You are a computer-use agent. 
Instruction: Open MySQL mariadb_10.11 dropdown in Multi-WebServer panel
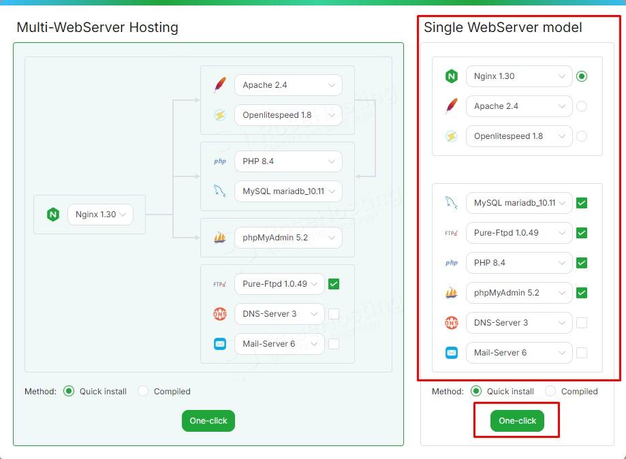288,191
